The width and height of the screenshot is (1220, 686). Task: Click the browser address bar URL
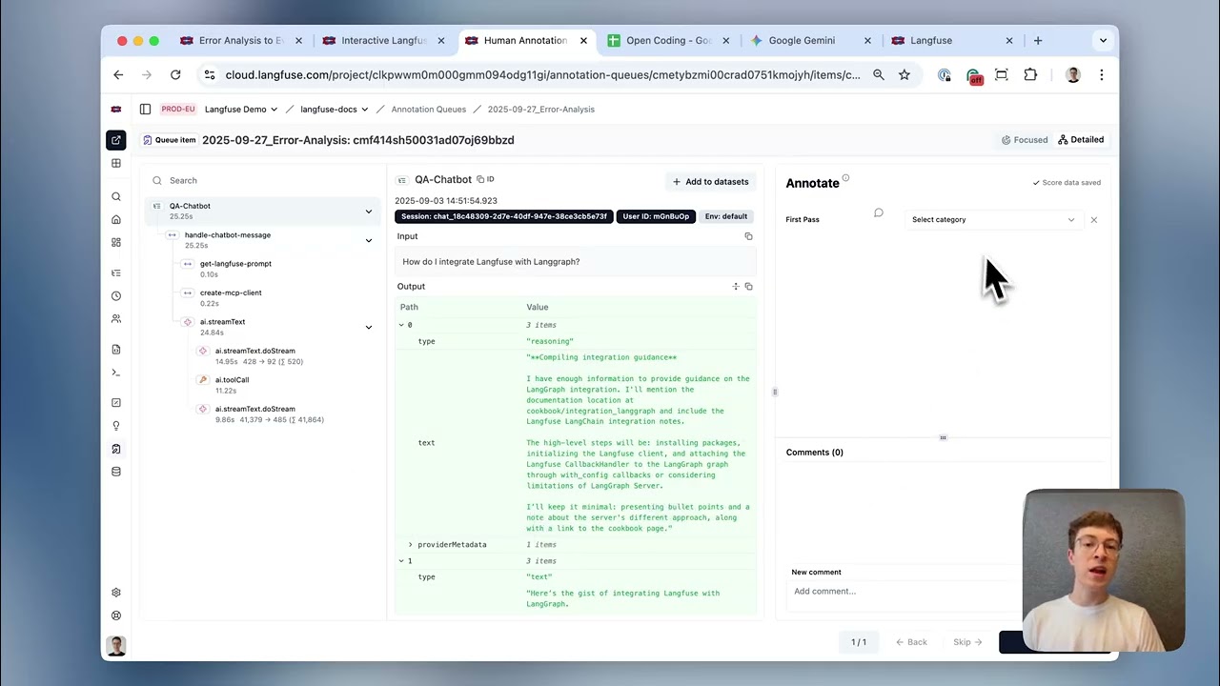point(542,75)
